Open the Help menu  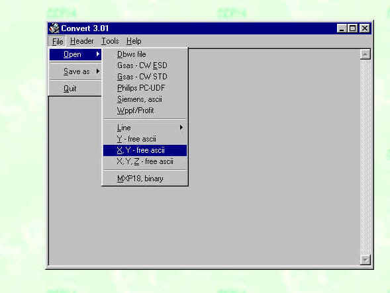pos(134,41)
